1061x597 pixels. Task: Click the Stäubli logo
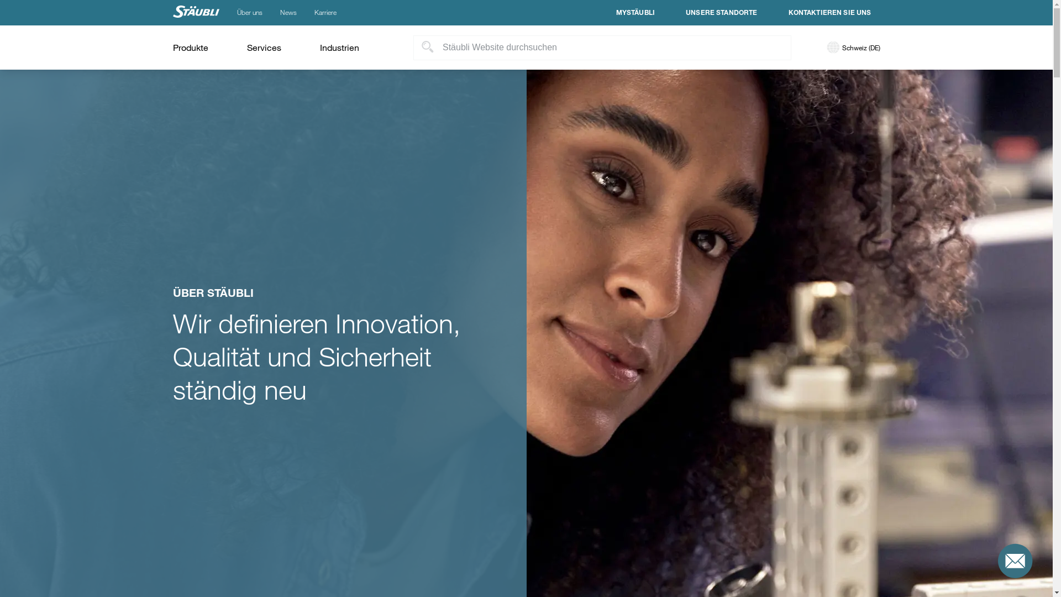point(196,12)
